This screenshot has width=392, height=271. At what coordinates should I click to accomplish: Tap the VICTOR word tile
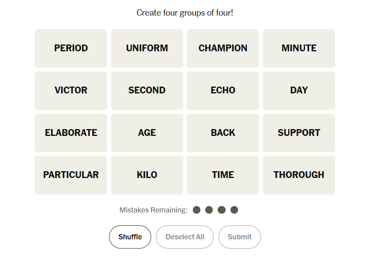[71, 91]
